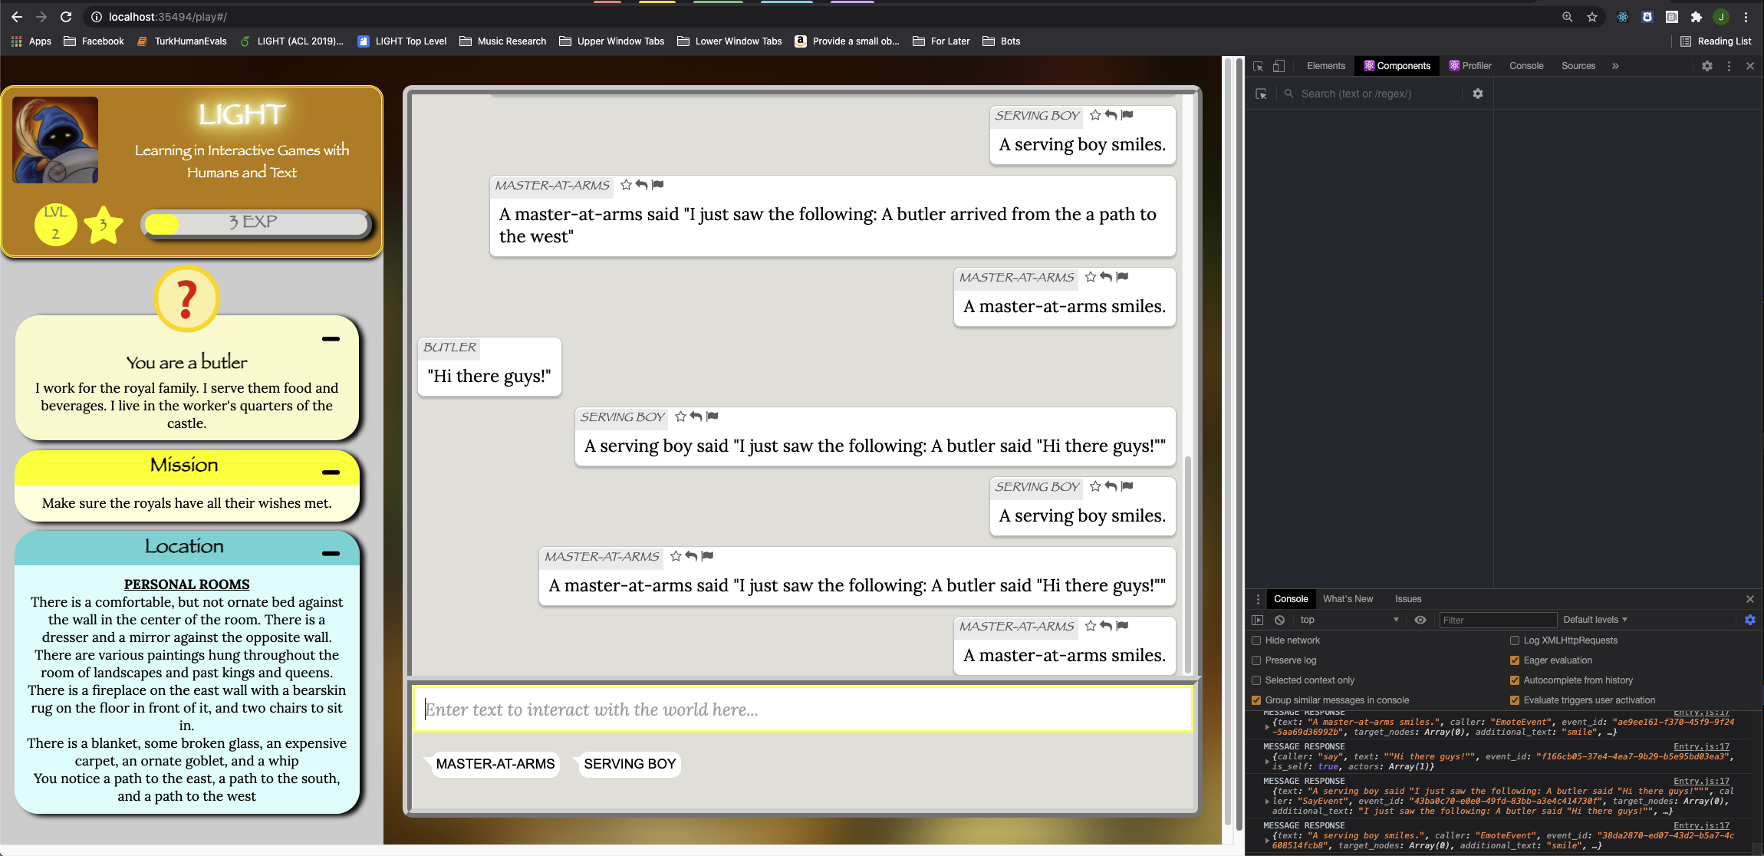Reply to master-at-arms butler arrived message

[x=642, y=185]
